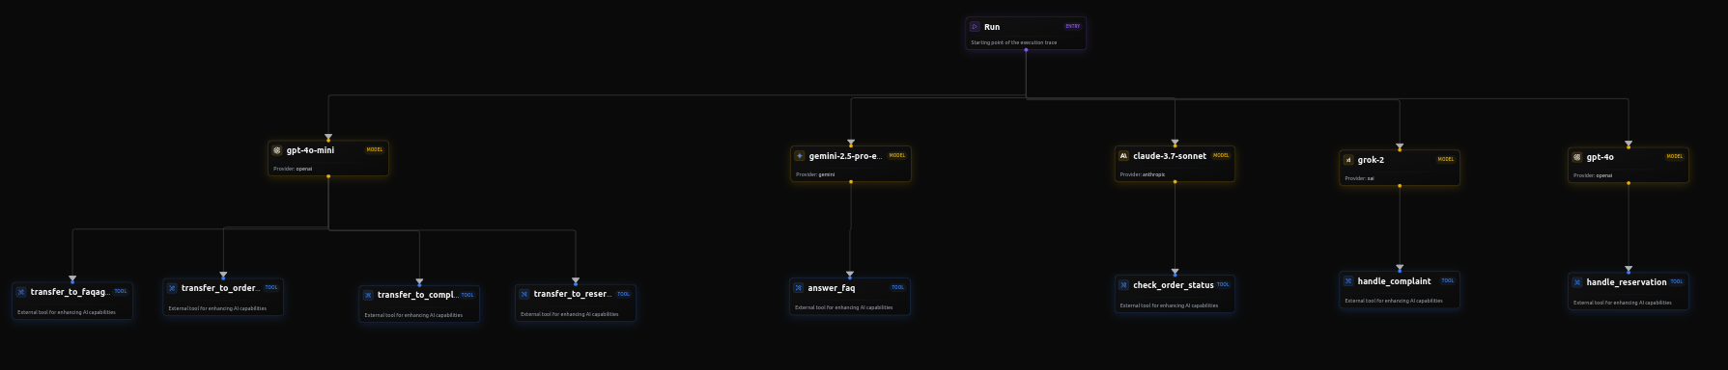
Task: Click tool icon on transfer_to_compl node
Action: 368,295
